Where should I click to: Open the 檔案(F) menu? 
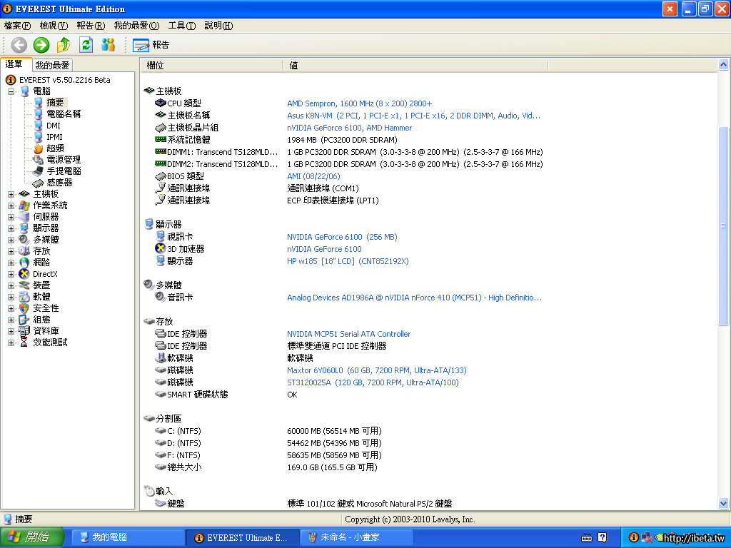[17, 26]
